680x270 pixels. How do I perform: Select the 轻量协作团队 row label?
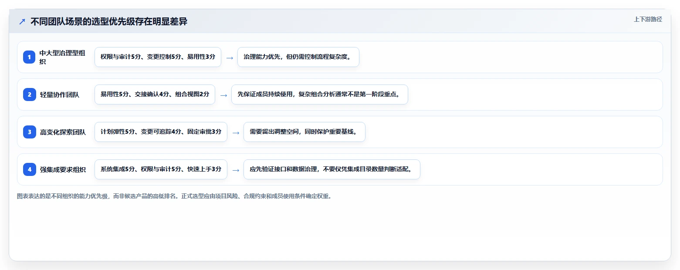(60, 94)
